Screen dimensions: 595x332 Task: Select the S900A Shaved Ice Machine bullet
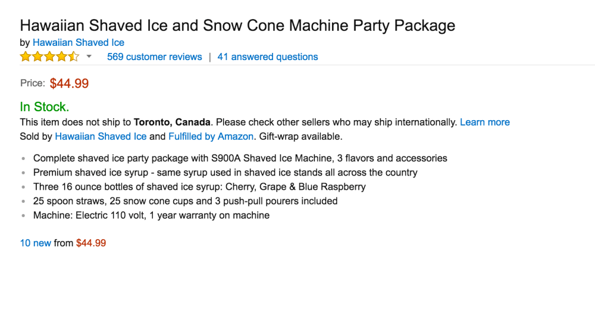click(x=240, y=158)
